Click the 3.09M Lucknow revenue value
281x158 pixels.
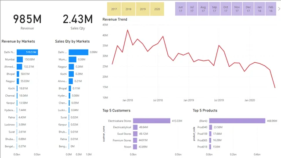(x=22, y=125)
